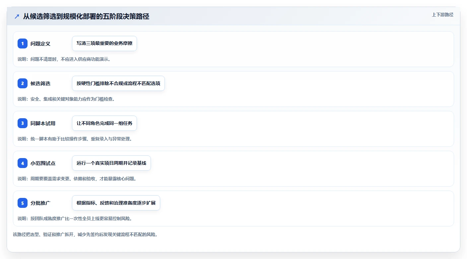Click the note 问题不清楚时，不应进入供应商功能演示
The image size is (467, 259).
[64, 59]
